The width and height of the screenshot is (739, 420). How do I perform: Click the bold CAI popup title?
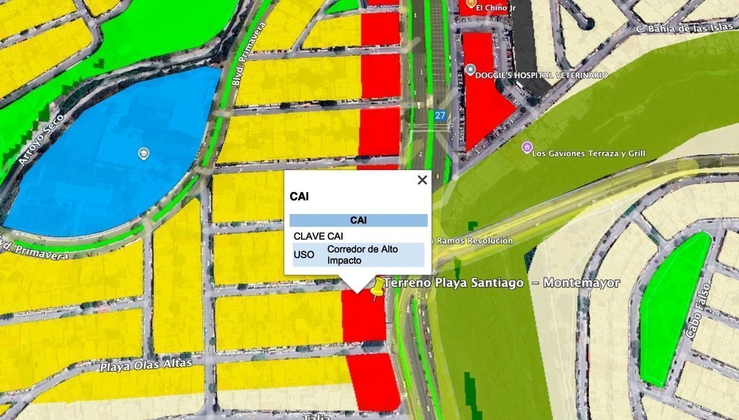pos(299,197)
